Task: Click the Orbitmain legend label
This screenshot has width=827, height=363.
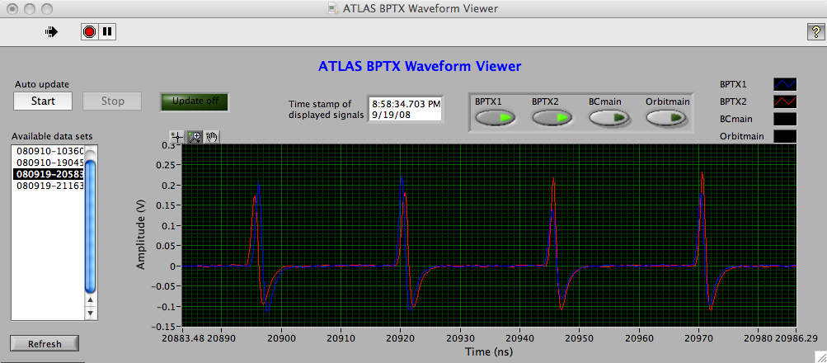Action: click(741, 136)
